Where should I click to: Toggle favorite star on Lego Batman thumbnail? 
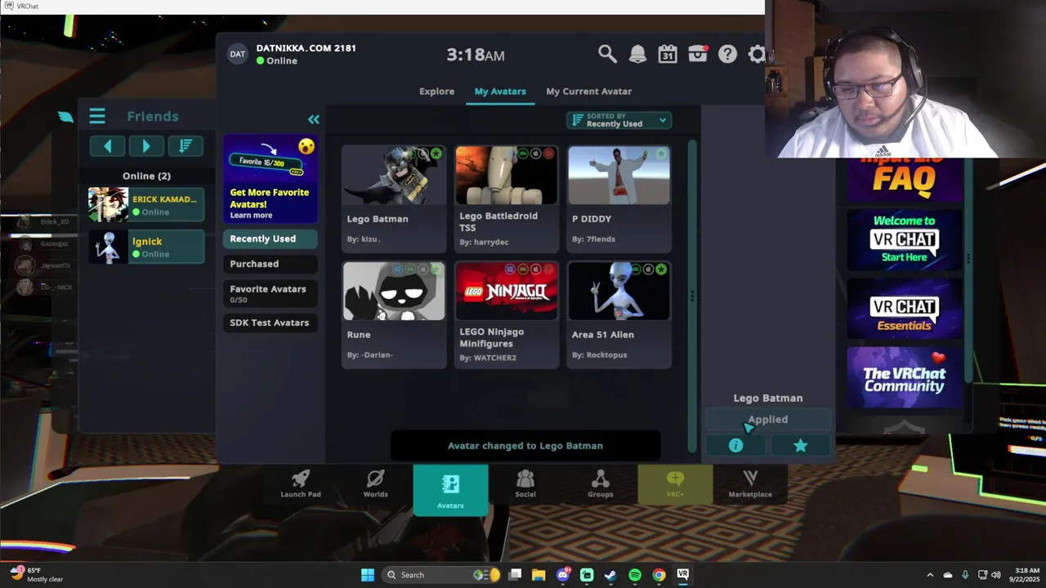pos(436,154)
